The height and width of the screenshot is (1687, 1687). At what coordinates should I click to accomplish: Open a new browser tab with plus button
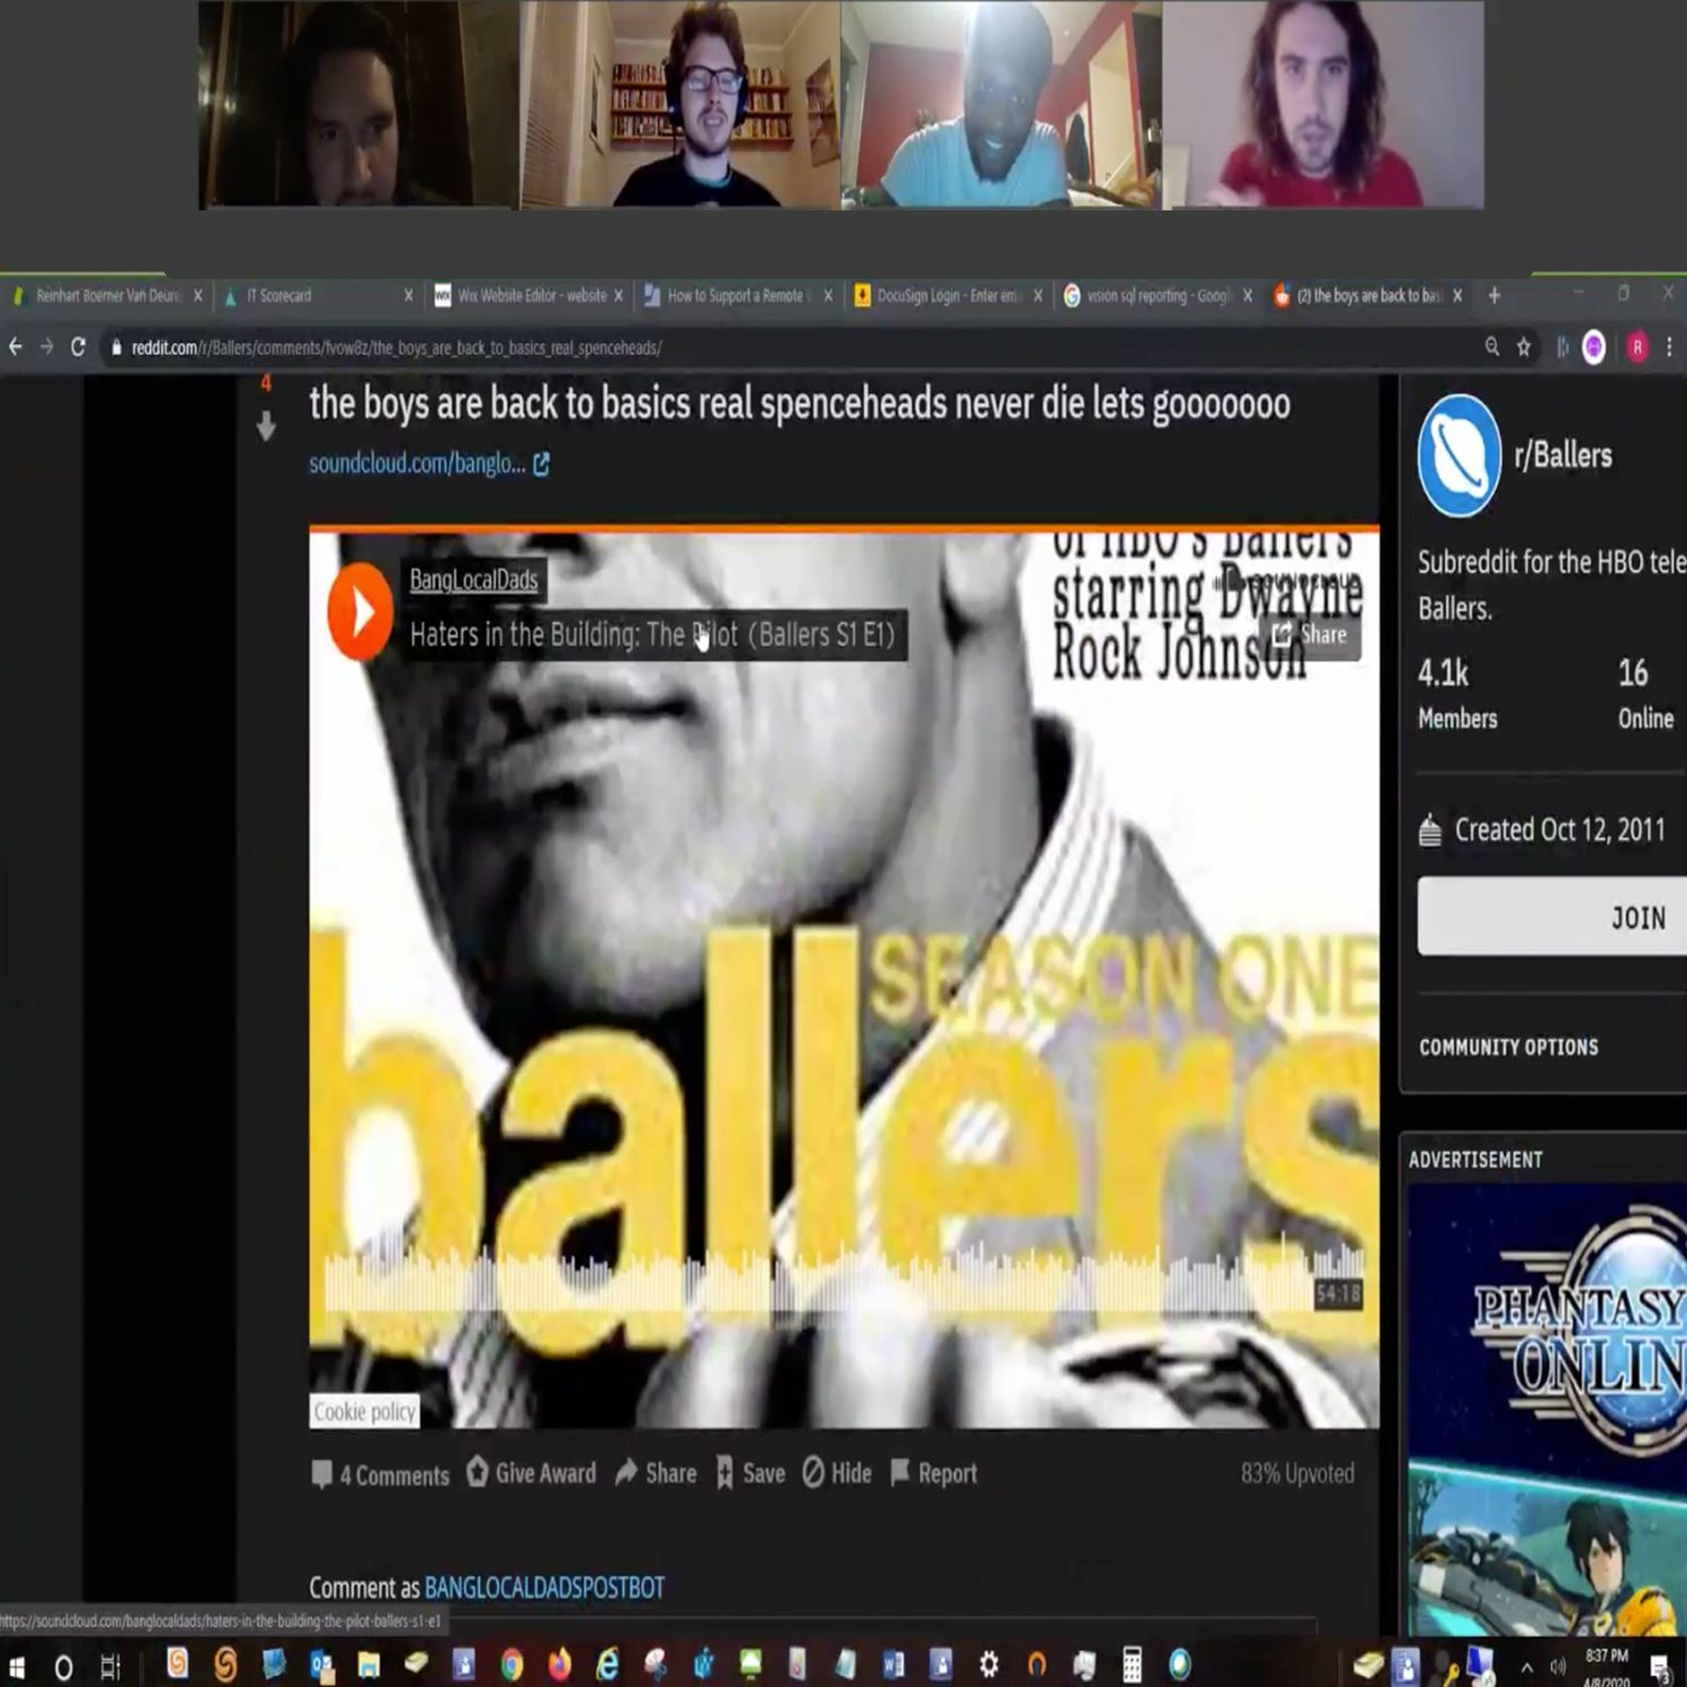click(1494, 296)
